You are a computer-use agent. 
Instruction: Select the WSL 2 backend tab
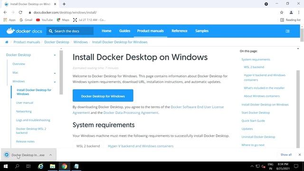click(x=88, y=146)
